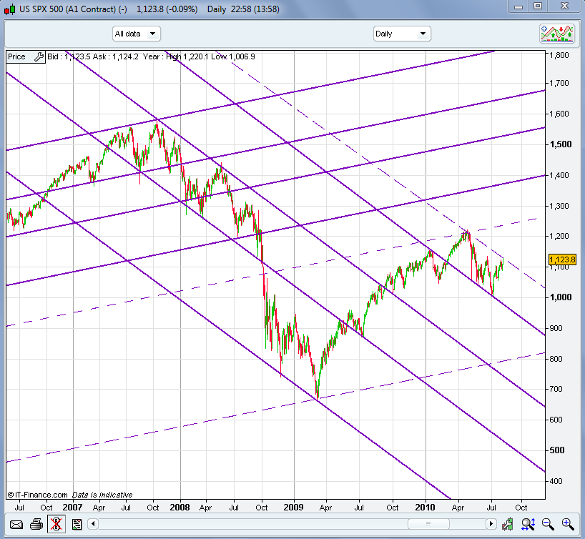Screen dimensions: 585x539
Task: Click the 2009 label on time axis
Action: [x=294, y=508]
